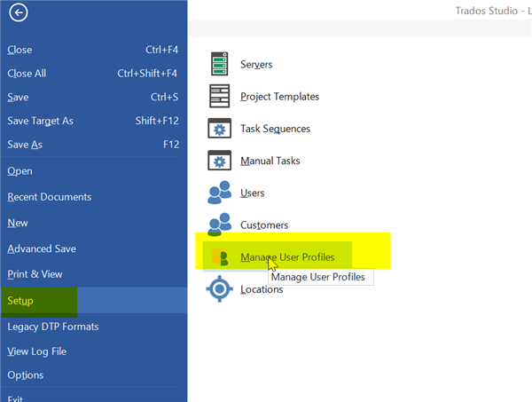Choose View Log File

(x=94, y=351)
